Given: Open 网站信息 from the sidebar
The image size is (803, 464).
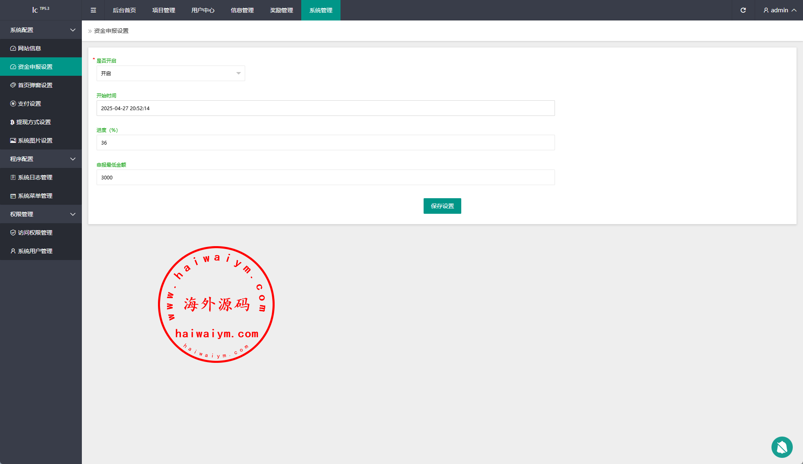Looking at the screenshot, I should [29, 48].
